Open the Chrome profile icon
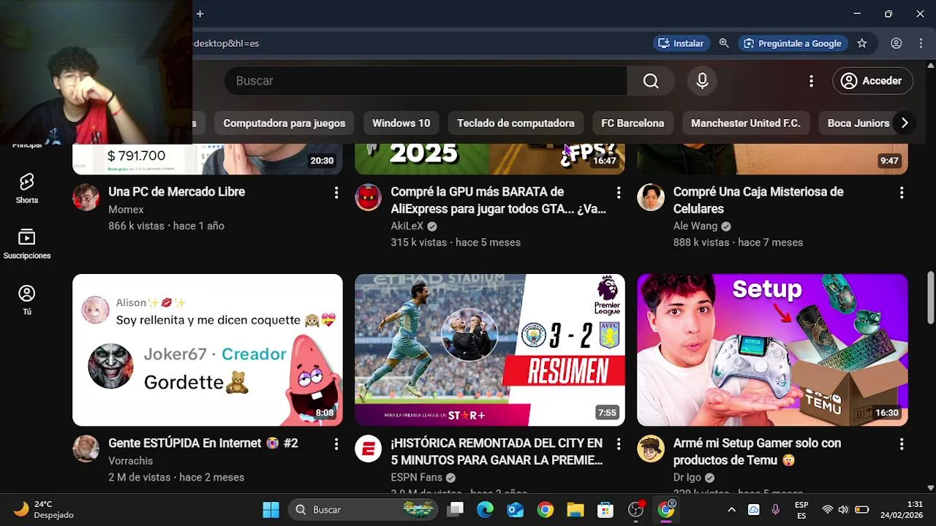Image resolution: width=936 pixels, height=526 pixels. 896,43
